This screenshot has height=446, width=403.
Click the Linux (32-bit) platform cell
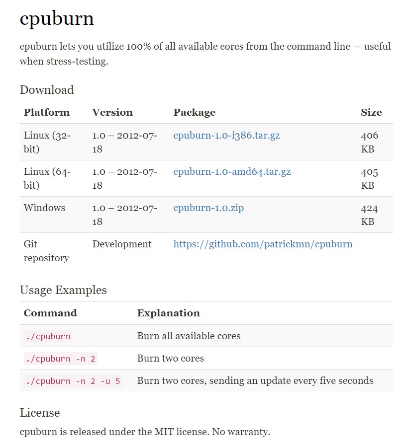point(47,142)
